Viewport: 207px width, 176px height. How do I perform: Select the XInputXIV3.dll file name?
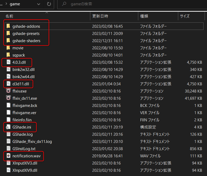click(25, 163)
